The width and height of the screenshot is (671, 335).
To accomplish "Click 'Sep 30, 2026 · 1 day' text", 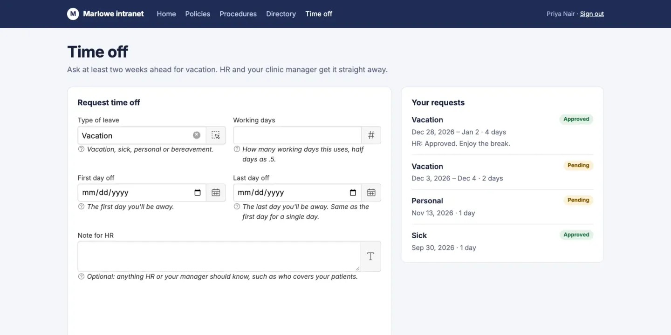I will [444, 248].
